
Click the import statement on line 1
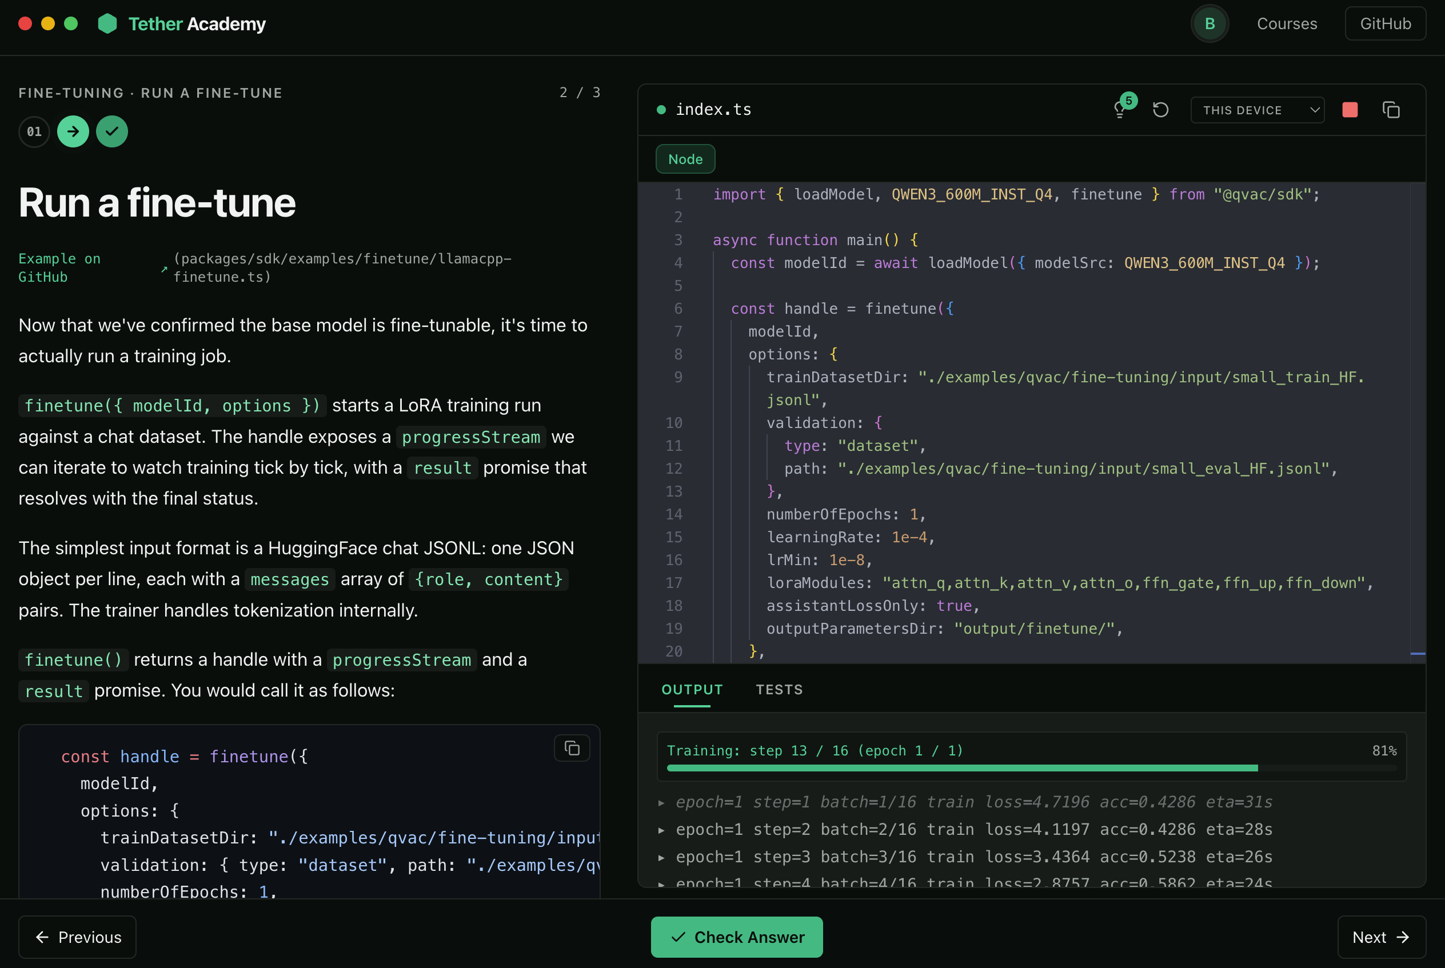(1016, 194)
